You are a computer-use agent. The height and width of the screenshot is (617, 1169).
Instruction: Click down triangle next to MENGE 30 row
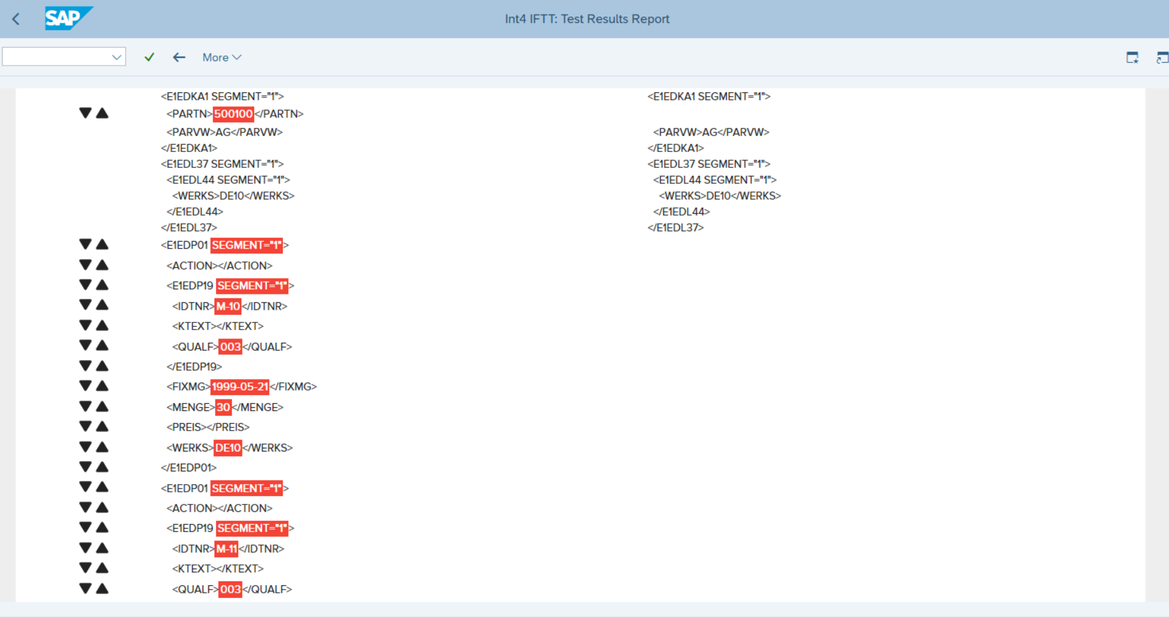(85, 406)
